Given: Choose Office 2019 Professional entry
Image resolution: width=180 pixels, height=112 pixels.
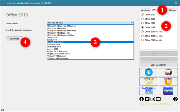Looking at the screenshot, I should click(x=90, y=33).
